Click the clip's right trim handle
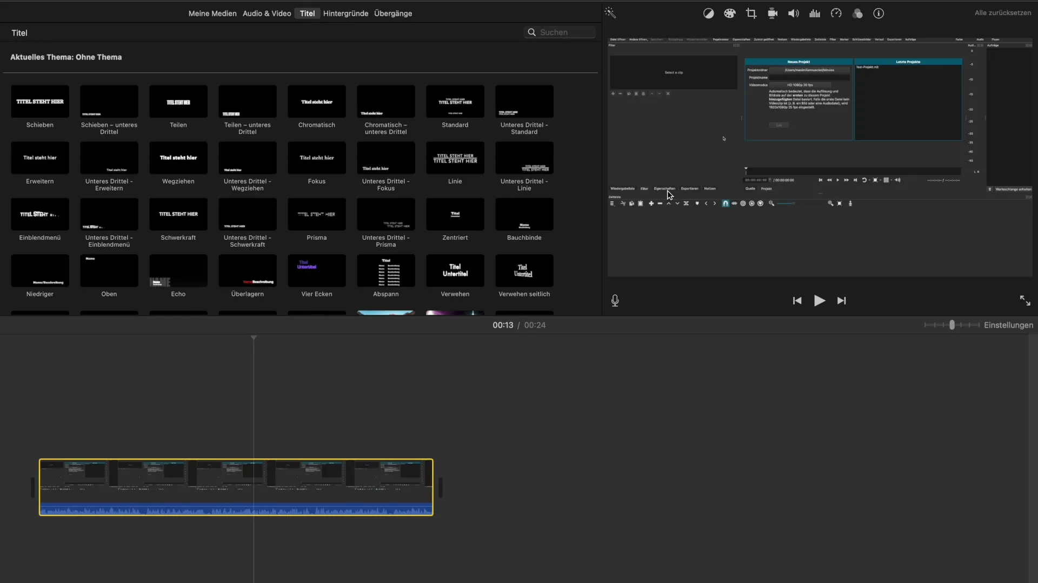This screenshot has height=583, width=1038. click(441, 487)
